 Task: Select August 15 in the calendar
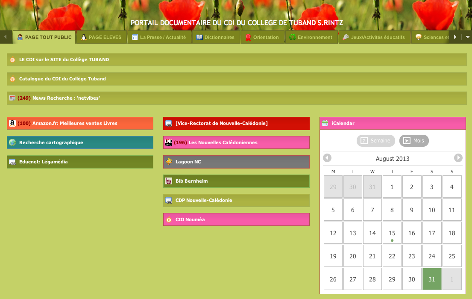point(392,233)
